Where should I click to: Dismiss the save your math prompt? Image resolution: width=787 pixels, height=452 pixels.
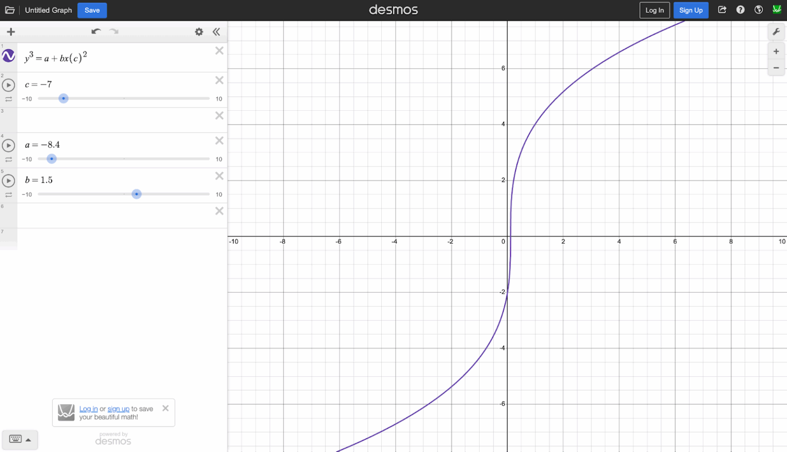pos(165,408)
